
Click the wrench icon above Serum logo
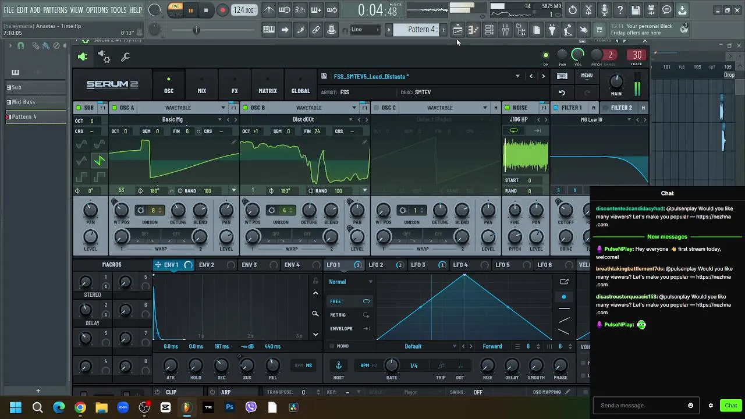click(125, 56)
